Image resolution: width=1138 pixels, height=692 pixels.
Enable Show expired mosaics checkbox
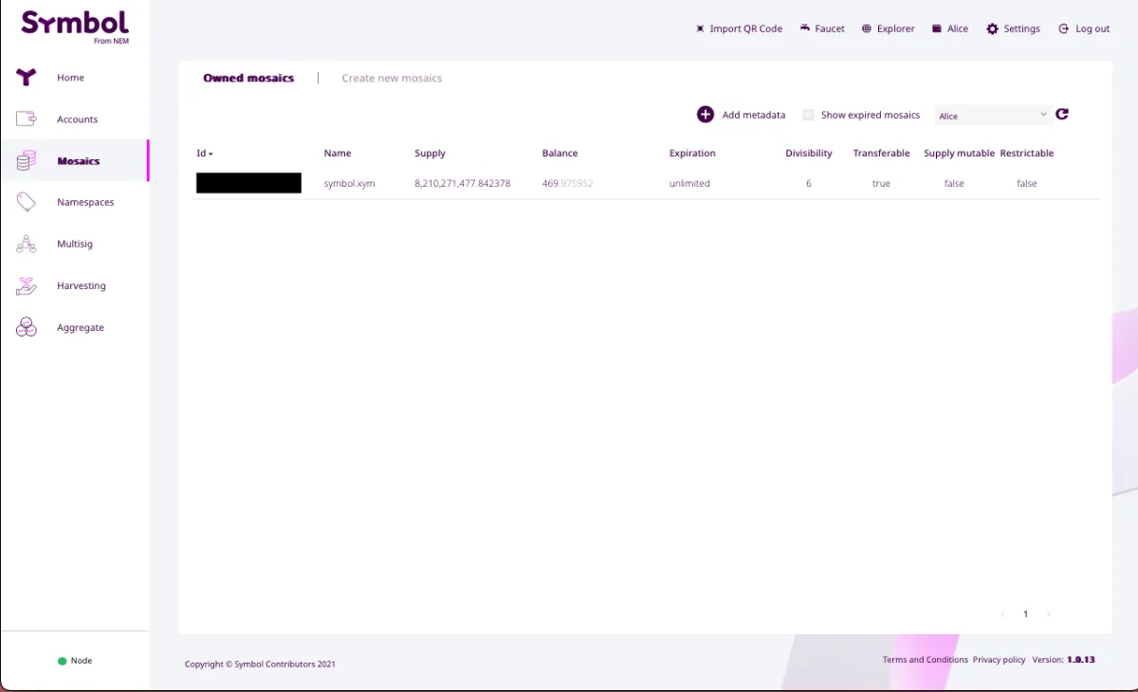click(x=808, y=115)
